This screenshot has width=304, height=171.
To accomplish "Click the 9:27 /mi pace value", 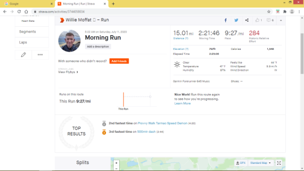I will coord(234,33).
